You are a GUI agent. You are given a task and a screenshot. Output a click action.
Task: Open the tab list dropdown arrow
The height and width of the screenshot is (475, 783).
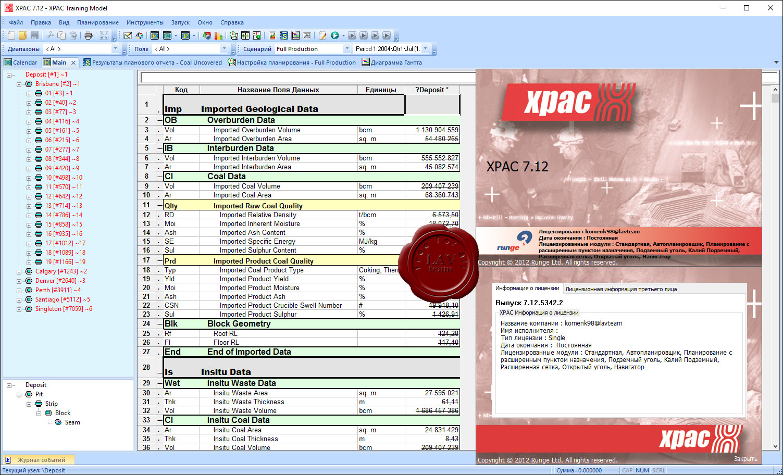point(776,63)
